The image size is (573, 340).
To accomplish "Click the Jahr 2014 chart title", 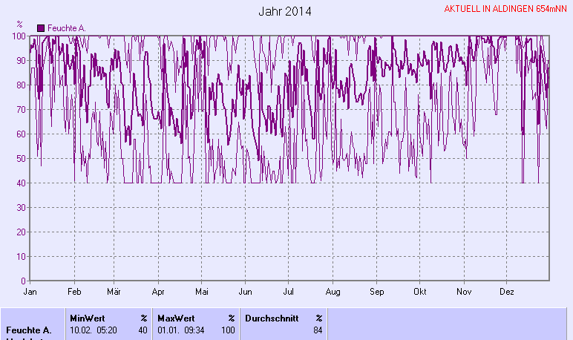I will (x=285, y=11).
